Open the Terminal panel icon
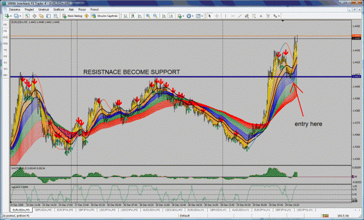This screenshot has height=220, width=364. pyautogui.click(x=48, y=16)
